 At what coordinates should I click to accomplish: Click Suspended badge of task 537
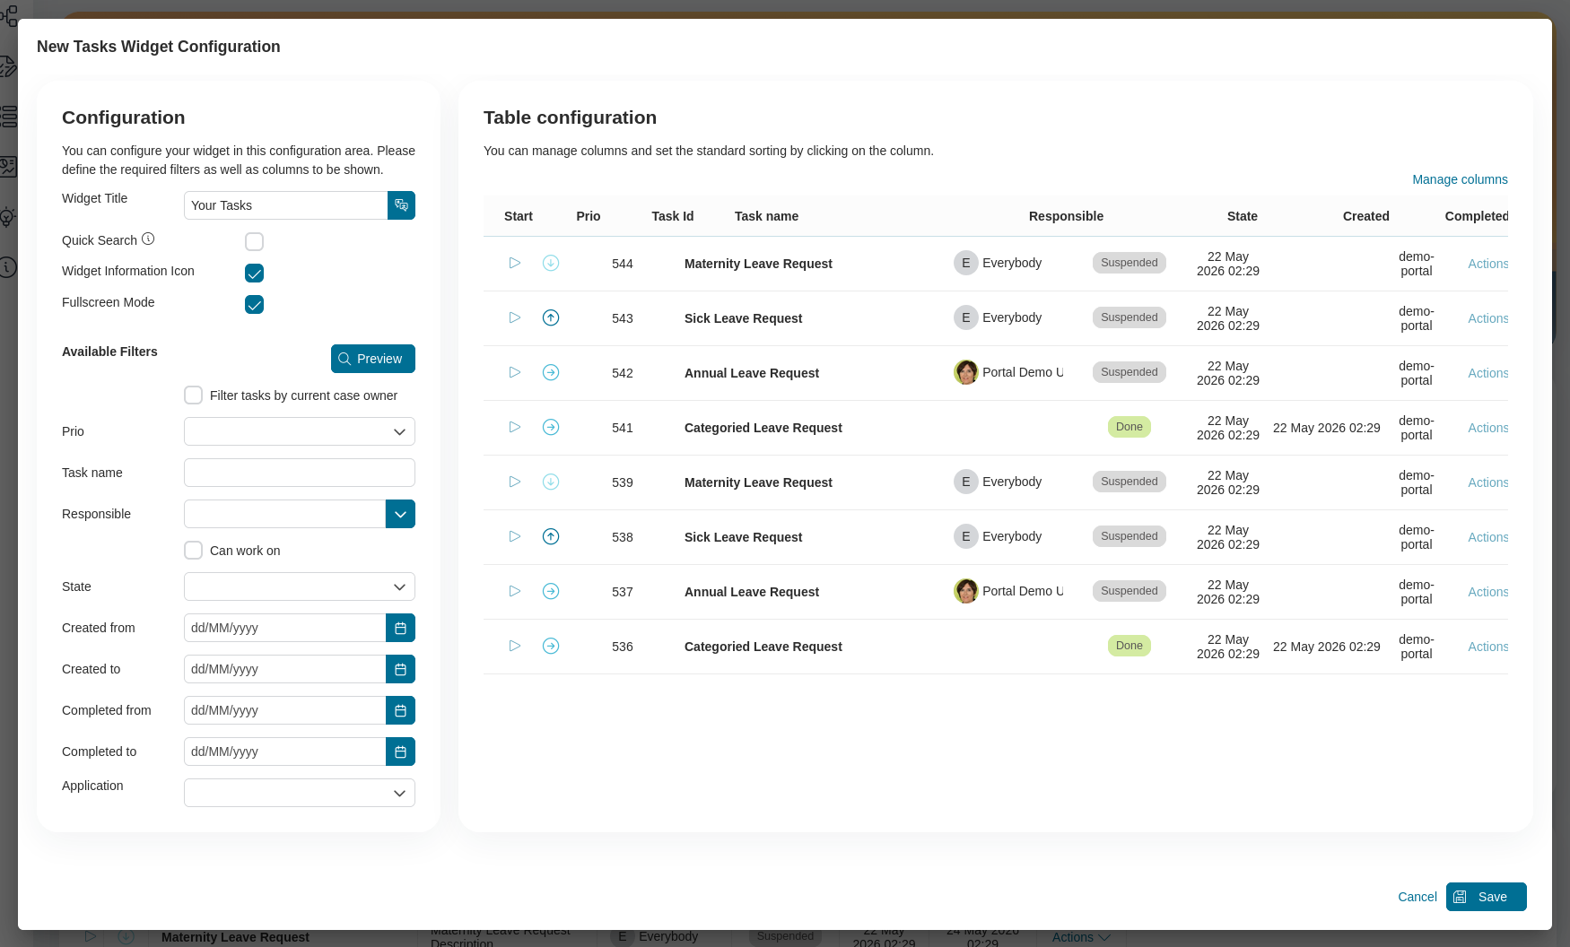pyautogui.click(x=1130, y=591)
